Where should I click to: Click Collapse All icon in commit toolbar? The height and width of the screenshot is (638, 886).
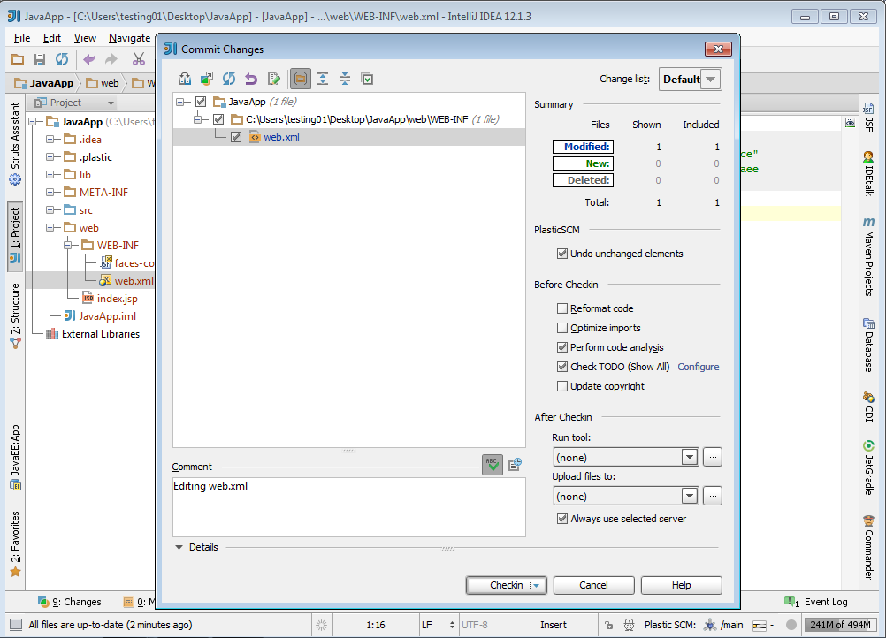pyautogui.click(x=345, y=79)
